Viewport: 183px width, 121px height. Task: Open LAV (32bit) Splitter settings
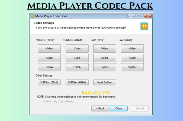(105, 67)
